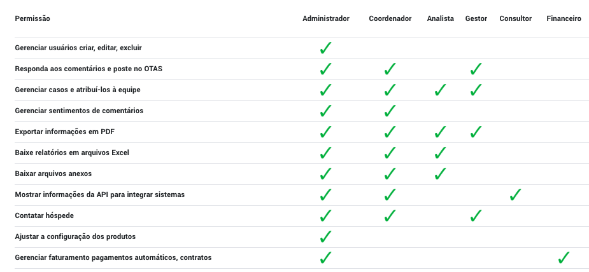The width and height of the screenshot is (589, 272).
Task: Click Gestor checkmark in Exportar informações em PDF row
Action: [476, 132]
